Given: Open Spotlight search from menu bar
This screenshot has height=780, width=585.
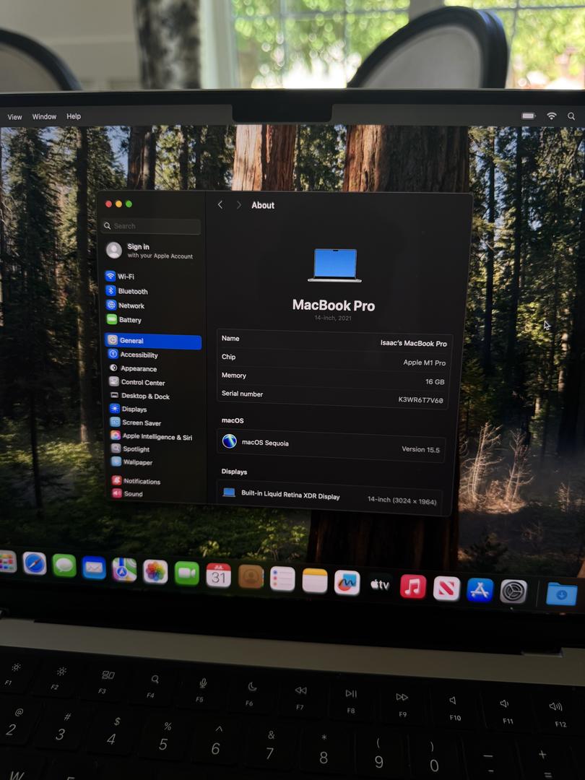Looking at the screenshot, I should click(x=571, y=116).
